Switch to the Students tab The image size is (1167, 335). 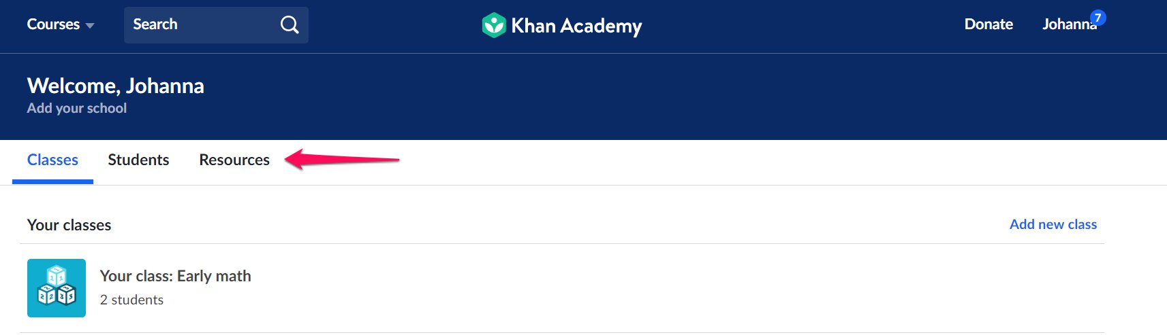(138, 160)
